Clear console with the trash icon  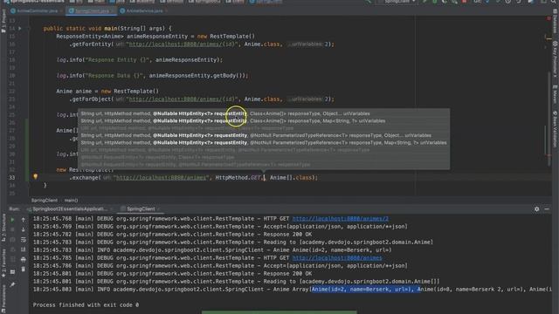[x=24, y=270]
